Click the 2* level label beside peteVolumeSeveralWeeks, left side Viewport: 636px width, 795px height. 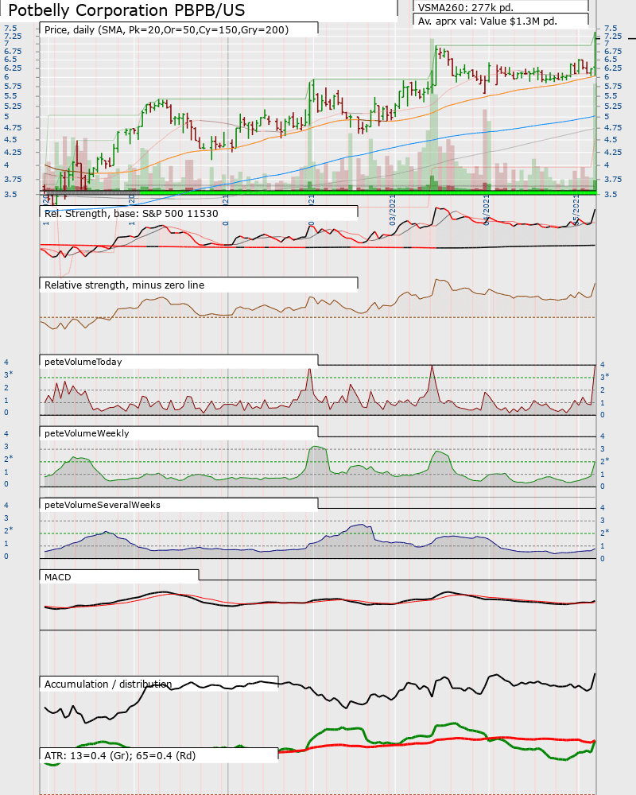[x=9, y=529]
